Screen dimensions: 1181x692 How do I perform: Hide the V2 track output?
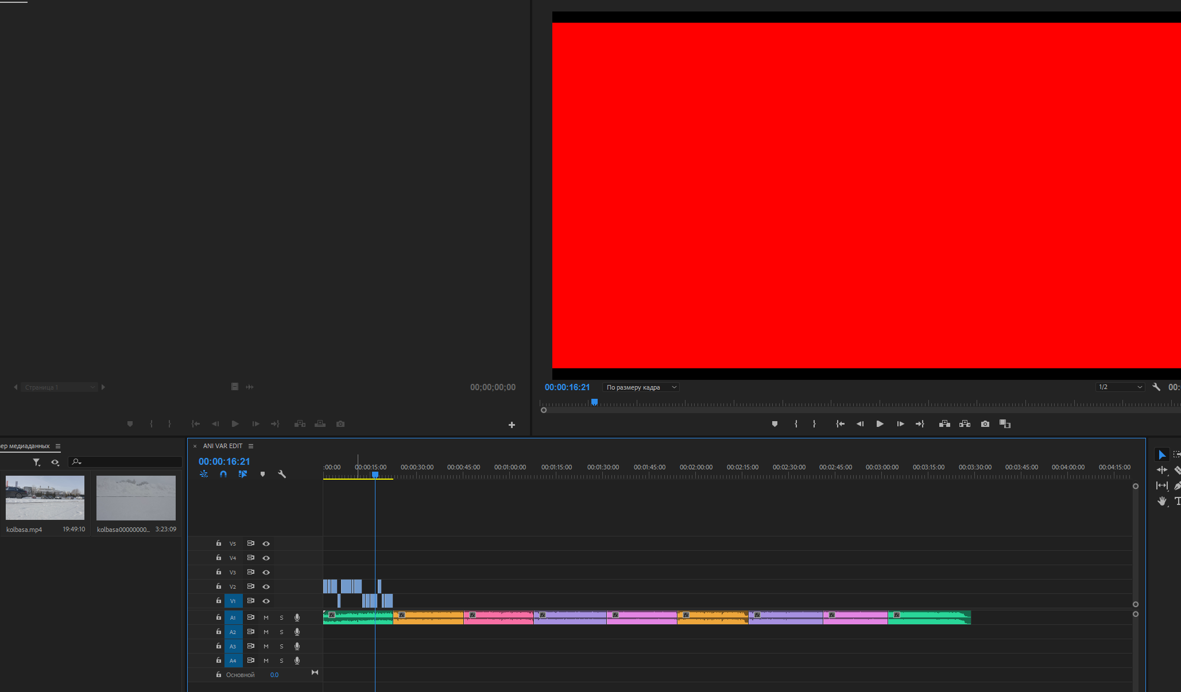[266, 586]
